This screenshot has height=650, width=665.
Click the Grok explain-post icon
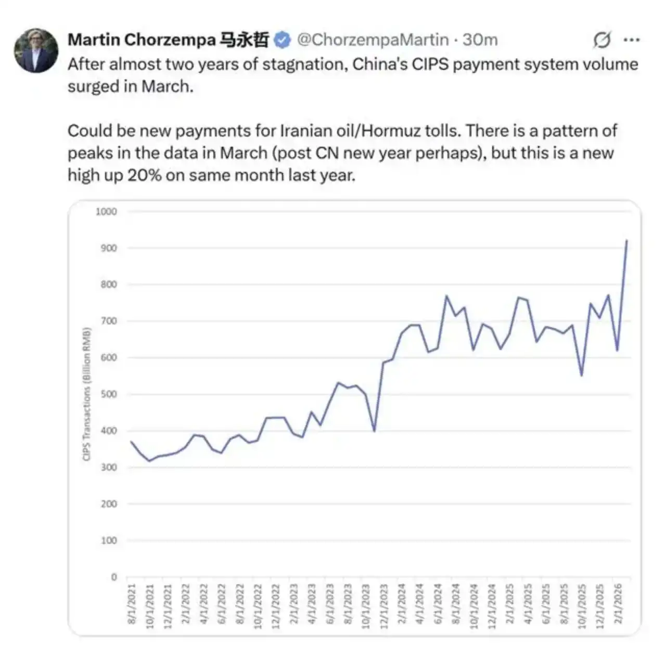(602, 40)
